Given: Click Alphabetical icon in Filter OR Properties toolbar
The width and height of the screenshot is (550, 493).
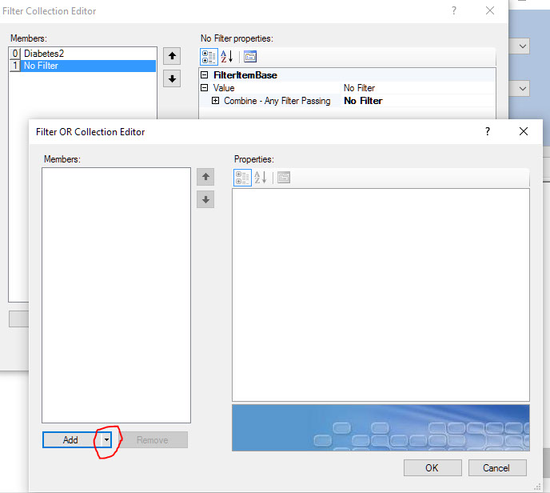Looking at the screenshot, I should 261,177.
